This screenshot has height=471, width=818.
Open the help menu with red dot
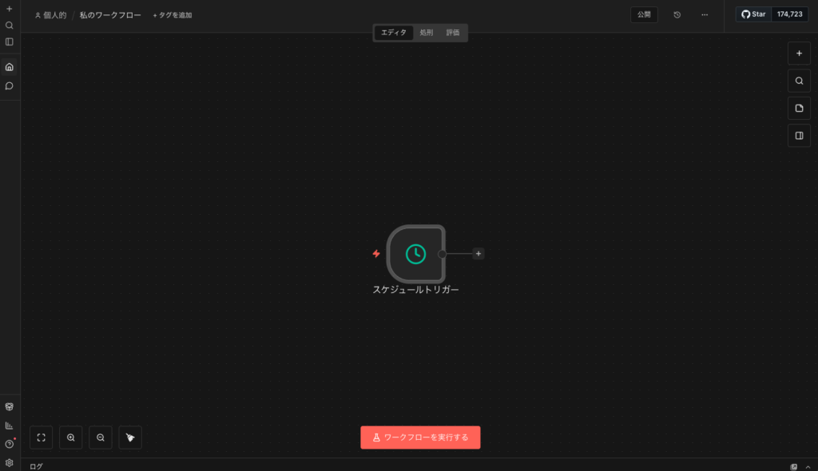(10, 444)
